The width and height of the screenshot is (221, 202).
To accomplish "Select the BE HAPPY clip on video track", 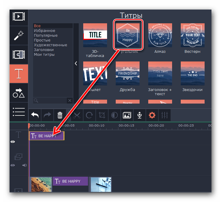I will (70, 181).
